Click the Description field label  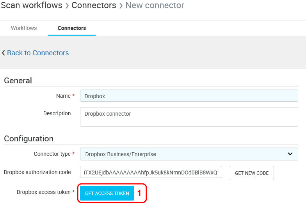57,114
